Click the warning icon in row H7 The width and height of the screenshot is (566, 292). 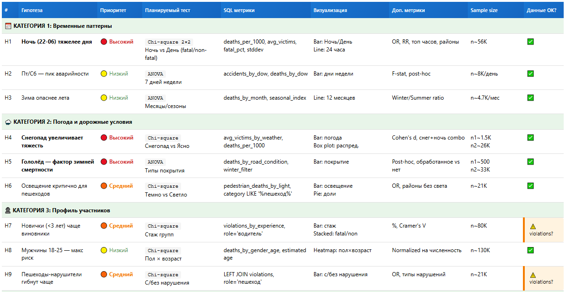533,226
